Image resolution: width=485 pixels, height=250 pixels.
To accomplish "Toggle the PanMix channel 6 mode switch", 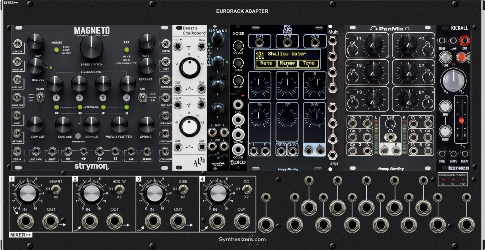I will pos(427,92).
